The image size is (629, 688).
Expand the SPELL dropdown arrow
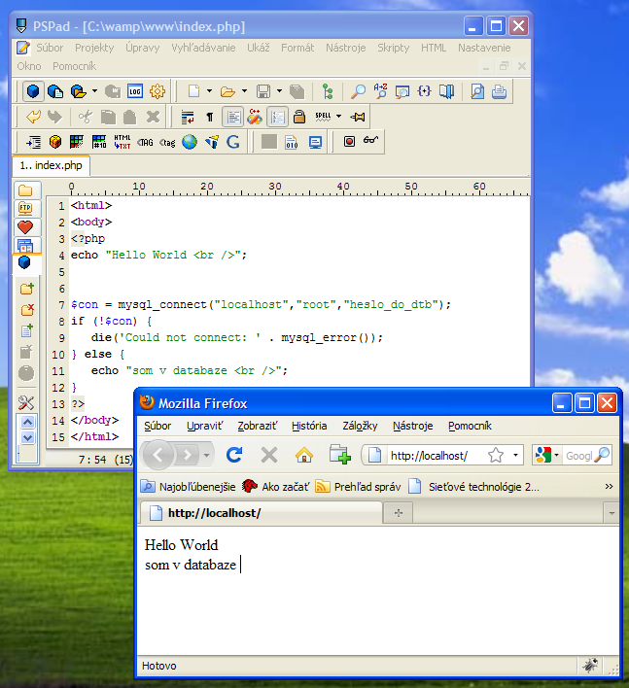click(339, 117)
